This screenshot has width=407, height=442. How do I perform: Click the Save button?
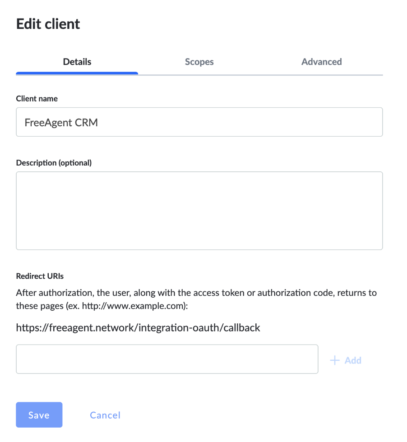point(39,414)
